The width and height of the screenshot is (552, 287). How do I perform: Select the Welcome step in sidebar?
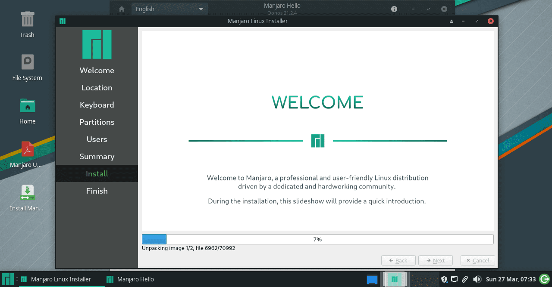pos(97,71)
